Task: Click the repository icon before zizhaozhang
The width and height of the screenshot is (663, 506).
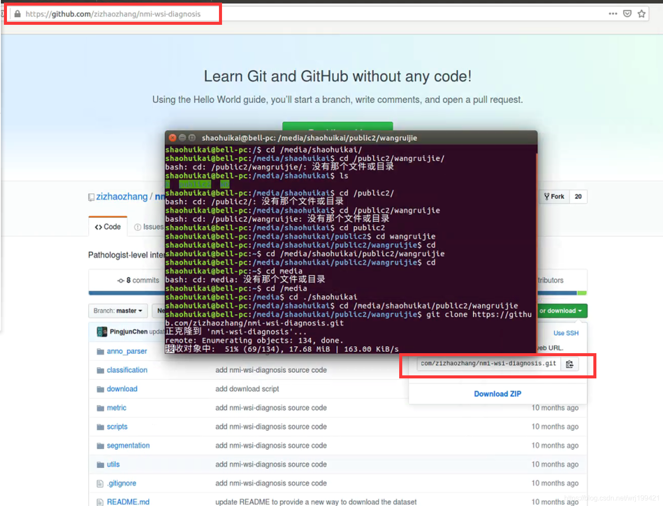Action: [x=91, y=197]
